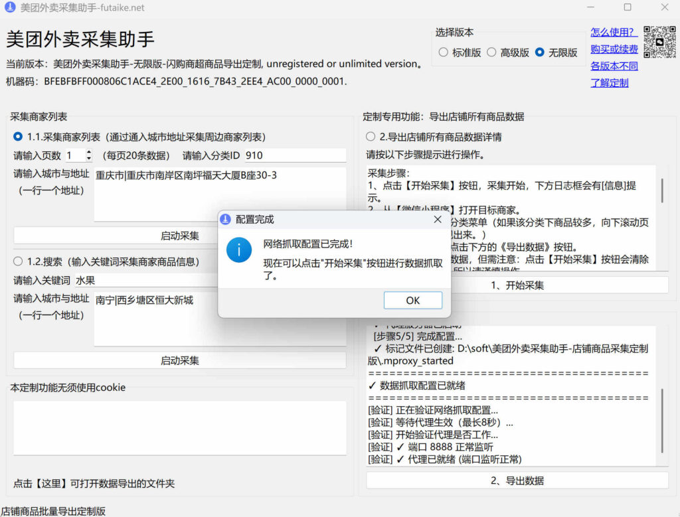Click the 1、开始采集 button
Screen dimensions: 680x517
(x=517, y=285)
